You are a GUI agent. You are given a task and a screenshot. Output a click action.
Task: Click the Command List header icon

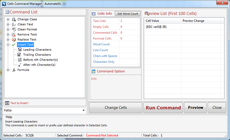tap(7, 12)
